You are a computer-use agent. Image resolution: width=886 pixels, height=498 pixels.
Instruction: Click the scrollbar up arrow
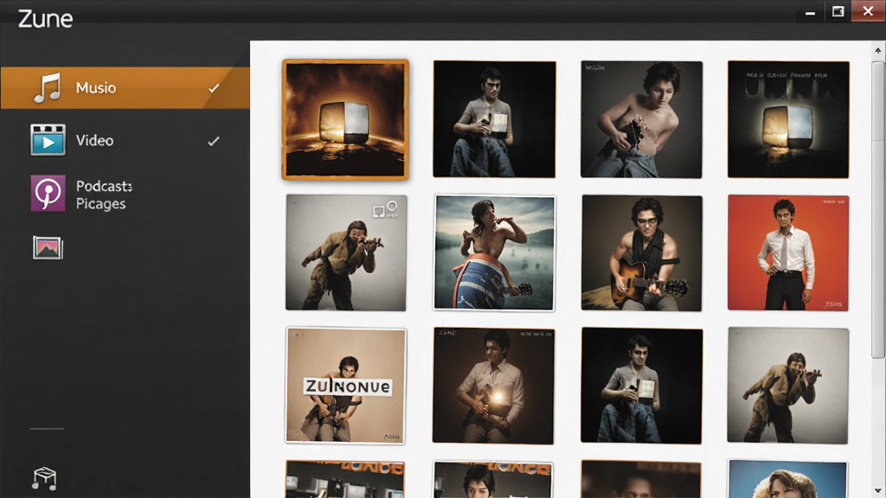tap(877, 50)
